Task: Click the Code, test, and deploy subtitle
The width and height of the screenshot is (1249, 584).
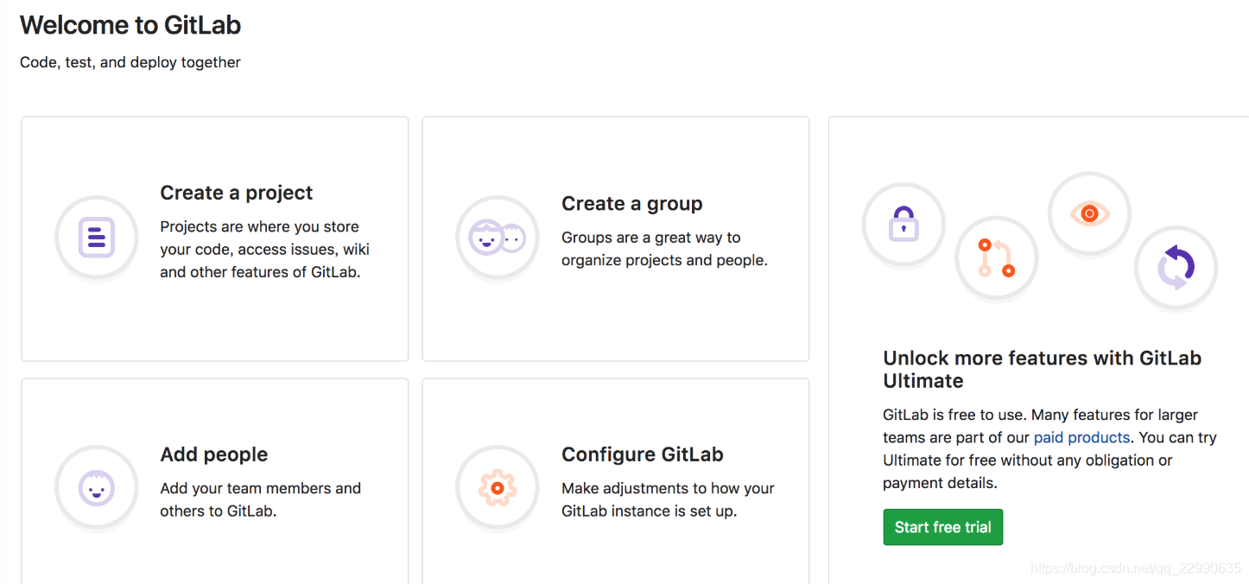Action: 130,61
